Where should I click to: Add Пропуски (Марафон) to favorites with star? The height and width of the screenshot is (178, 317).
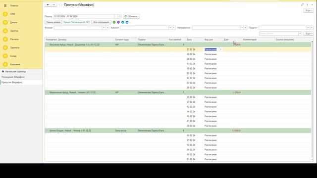(60, 4)
